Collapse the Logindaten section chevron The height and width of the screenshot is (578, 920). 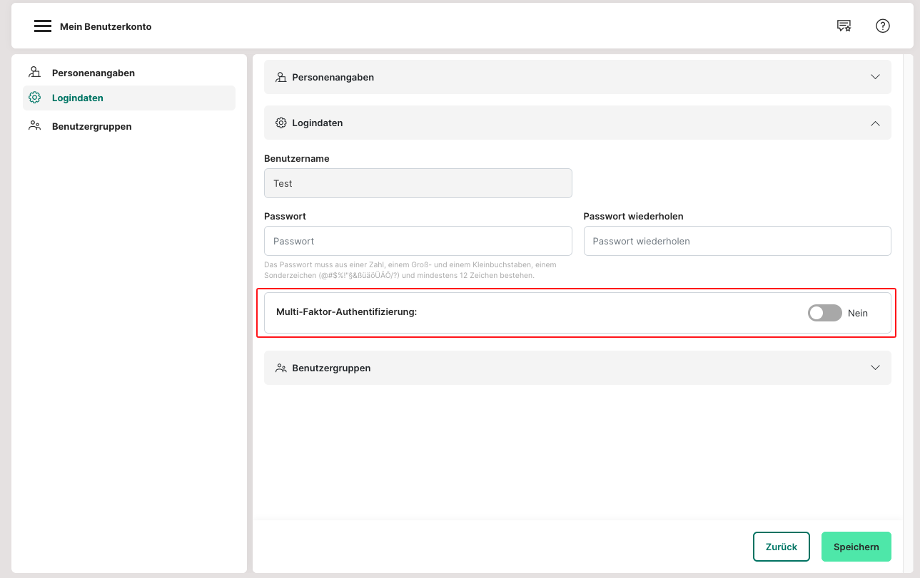[875, 123]
